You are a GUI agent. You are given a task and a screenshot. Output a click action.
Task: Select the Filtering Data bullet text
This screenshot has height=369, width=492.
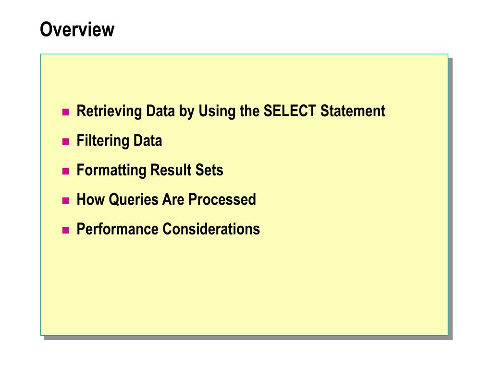tap(119, 141)
